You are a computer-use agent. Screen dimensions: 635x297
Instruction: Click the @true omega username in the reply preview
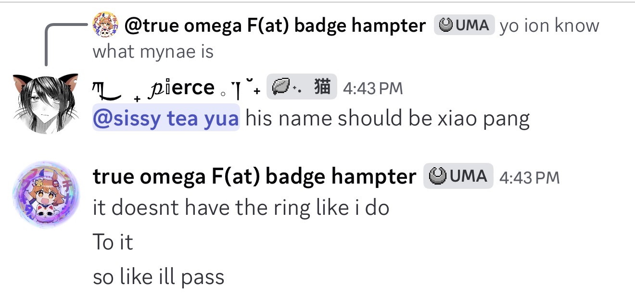[274, 26]
